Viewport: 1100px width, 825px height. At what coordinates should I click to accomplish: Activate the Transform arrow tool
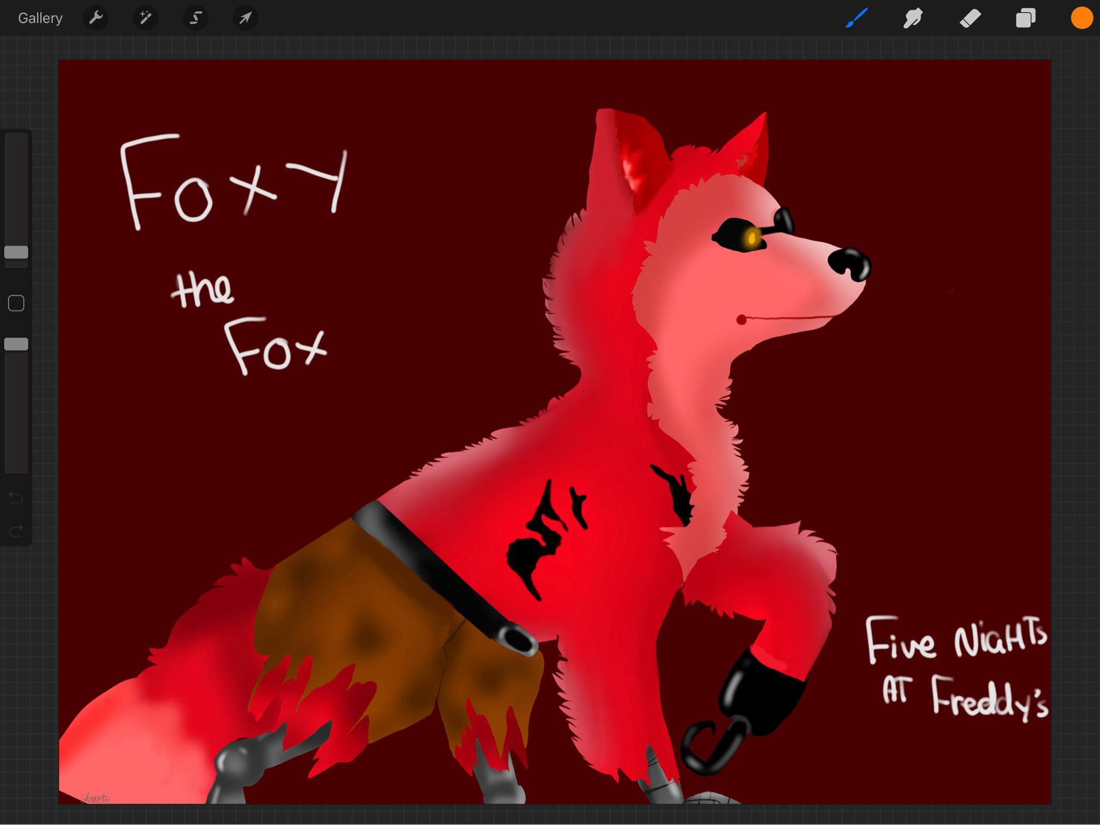245,18
